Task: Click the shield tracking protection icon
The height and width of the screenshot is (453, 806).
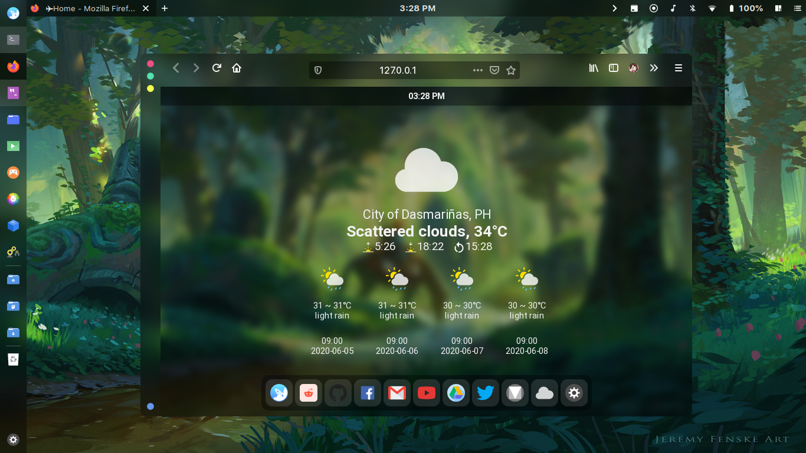Action: (x=318, y=70)
